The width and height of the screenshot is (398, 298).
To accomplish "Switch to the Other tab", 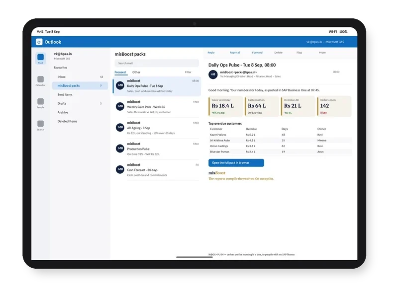I will click(x=136, y=72).
